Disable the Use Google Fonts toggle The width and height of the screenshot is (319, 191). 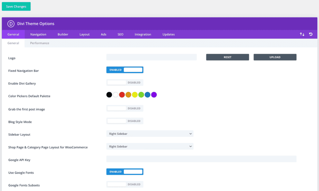coord(125,172)
